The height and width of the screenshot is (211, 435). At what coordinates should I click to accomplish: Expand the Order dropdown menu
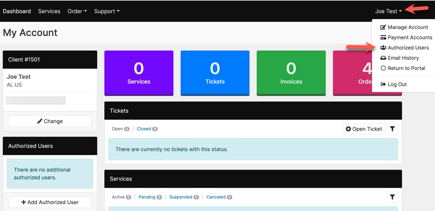(x=77, y=11)
